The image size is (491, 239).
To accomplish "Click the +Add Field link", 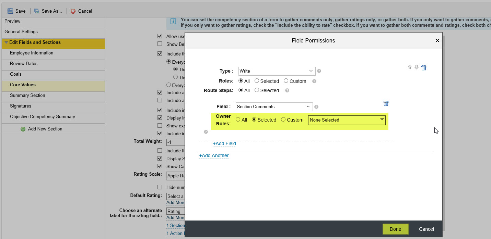I will click(x=224, y=143).
